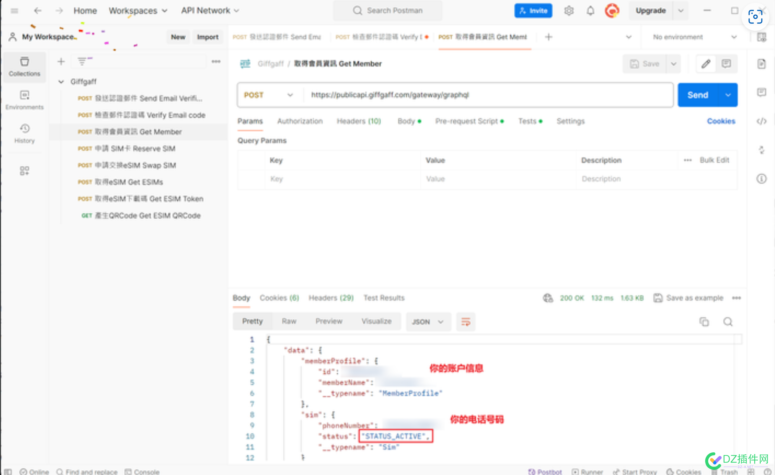Open the documentation icon in right sidebar
Image resolution: width=775 pixels, height=475 pixels.
(x=761, y=64)
